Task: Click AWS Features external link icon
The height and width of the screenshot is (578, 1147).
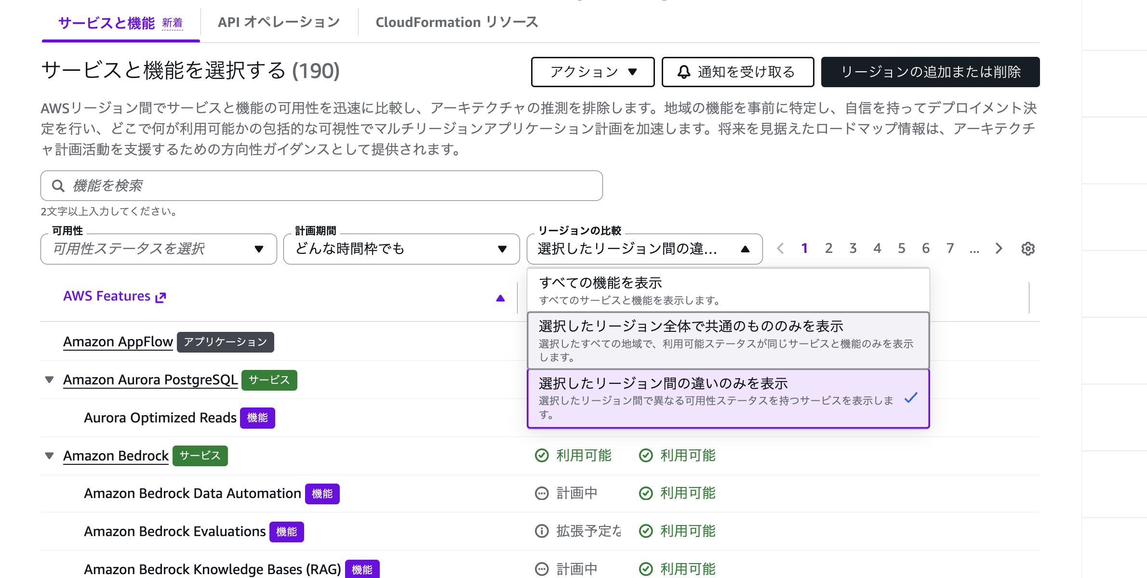Action: click(161, 297)
